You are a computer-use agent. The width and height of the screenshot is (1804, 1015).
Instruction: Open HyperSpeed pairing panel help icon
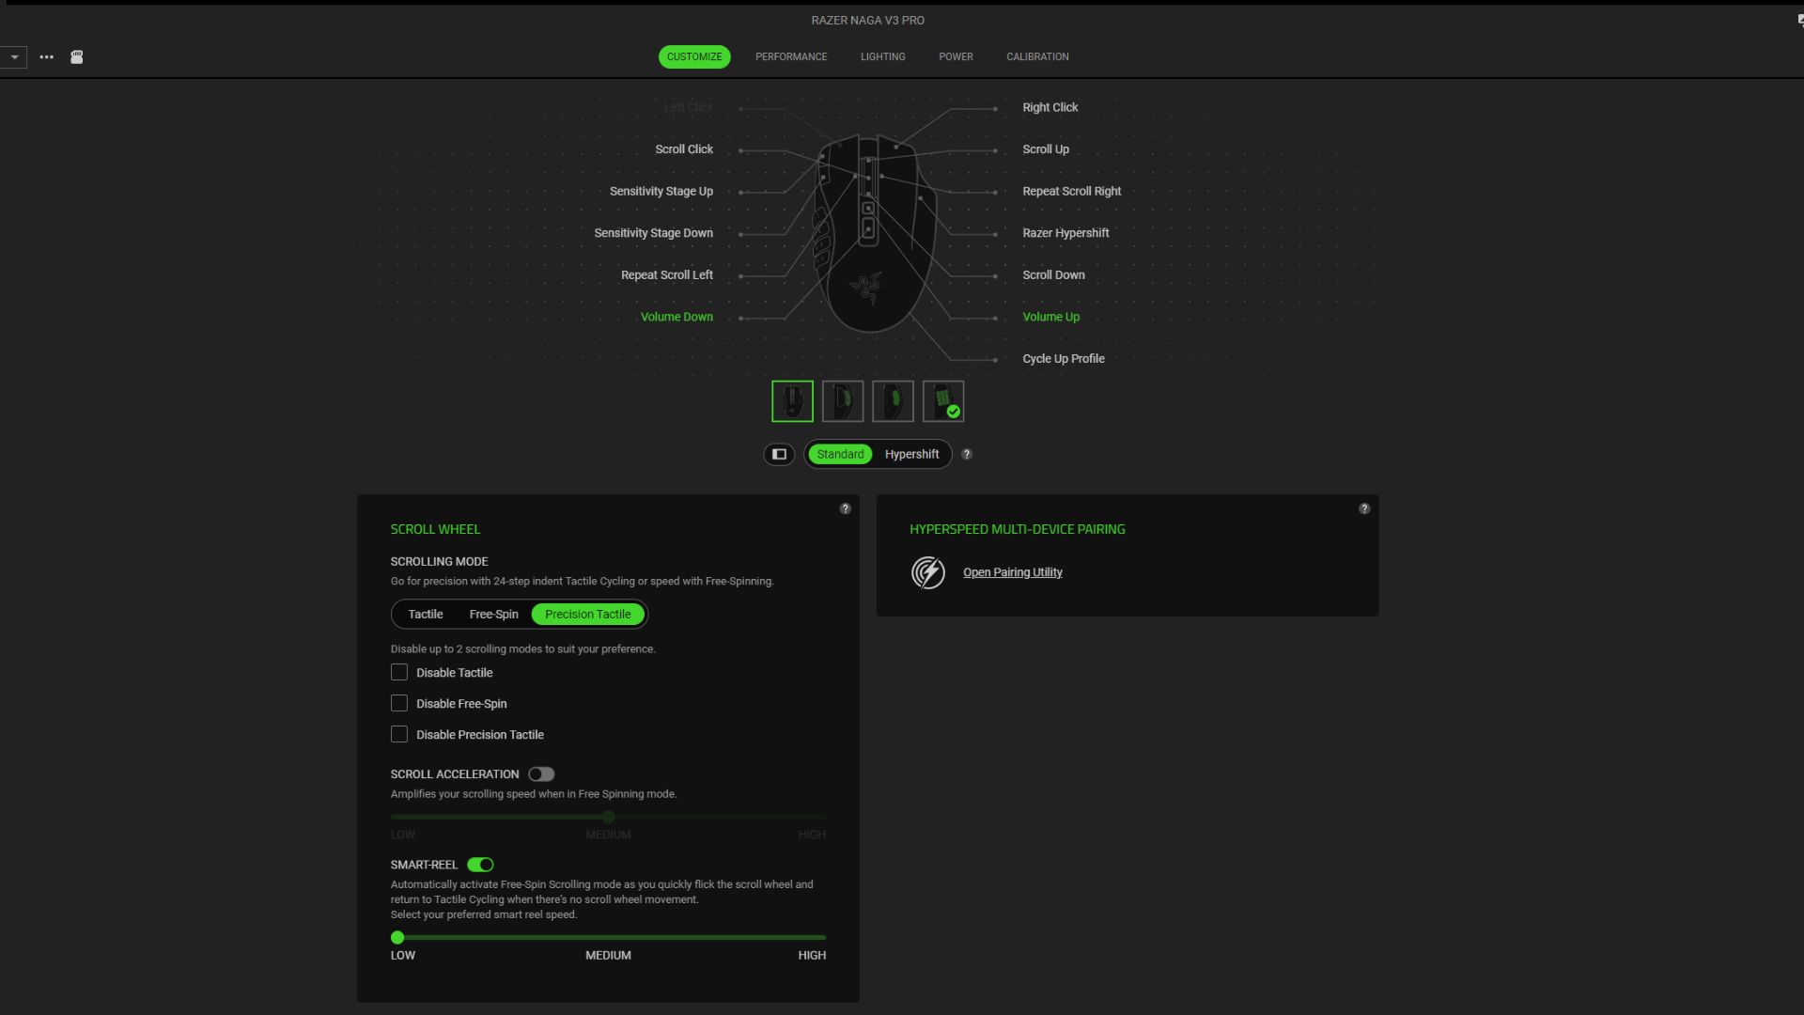pyautogui.click(x=1364, y=508)
